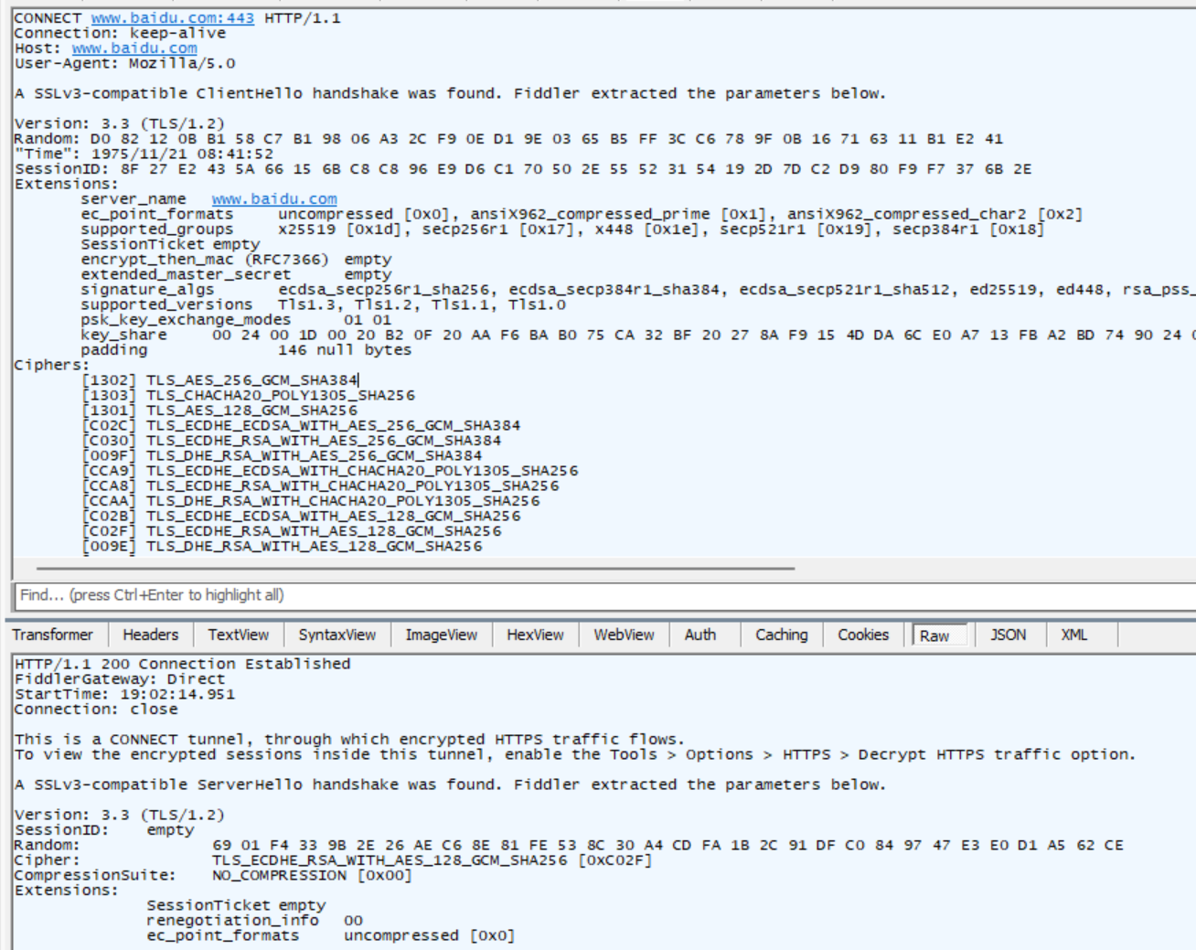1196x950 pixels.
Task: Click the supported_groups extension row
Action: pos(562,229)
